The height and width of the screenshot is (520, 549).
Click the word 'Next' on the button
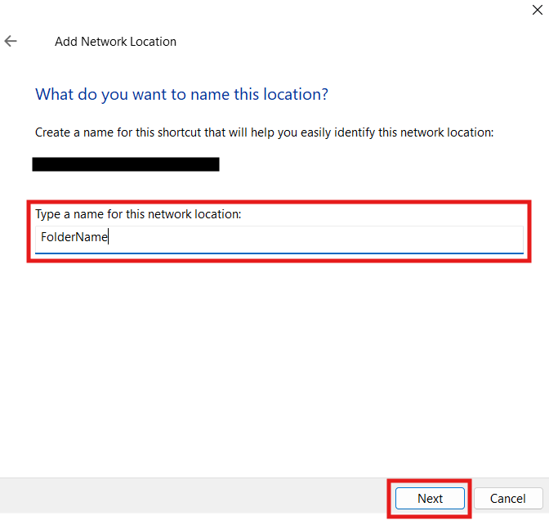(x=430, y=498)
